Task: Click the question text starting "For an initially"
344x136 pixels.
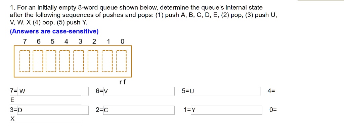Action: [143, 15]
